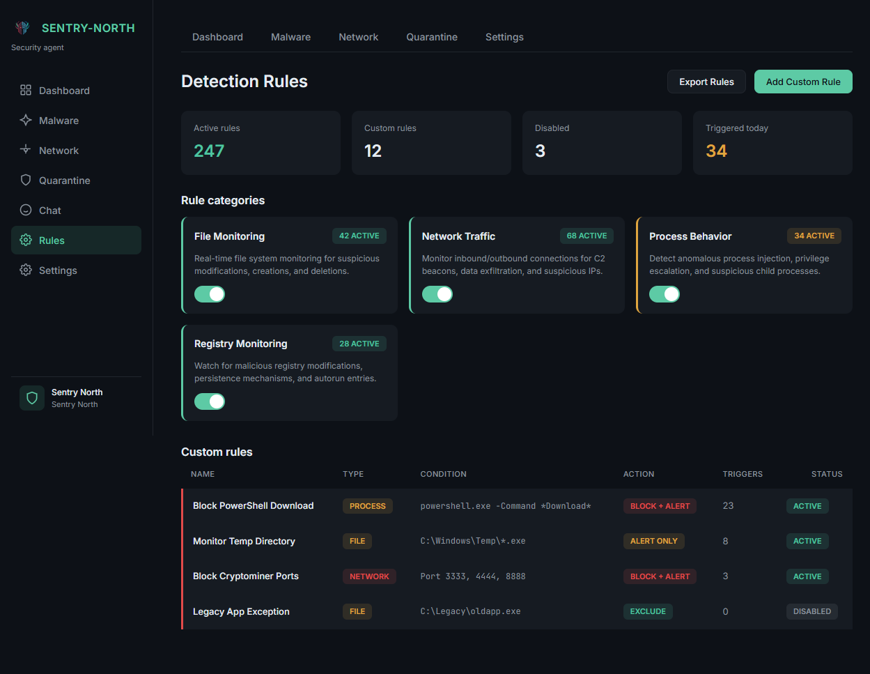Viewport: 870px width, 674px height.
Task: Switch to the Malware top tab
Action: (290, 37)
